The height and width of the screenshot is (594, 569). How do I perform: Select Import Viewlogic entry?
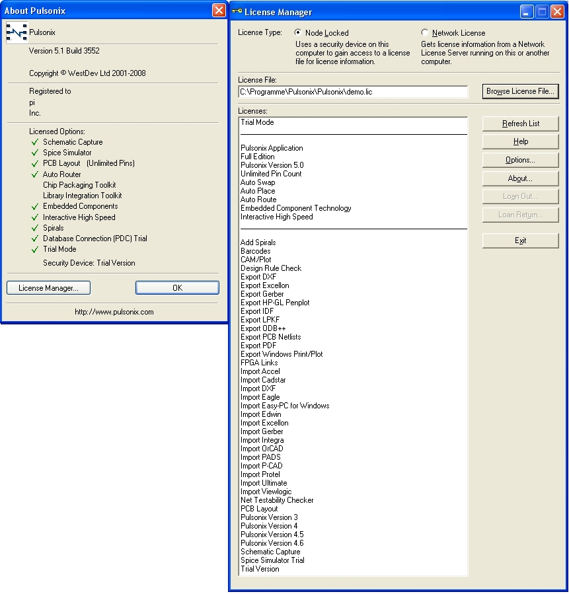pyautogui.click(x=266, y=492)
